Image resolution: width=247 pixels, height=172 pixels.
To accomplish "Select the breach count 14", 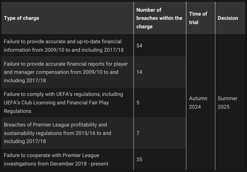I will tap(139, 72).
